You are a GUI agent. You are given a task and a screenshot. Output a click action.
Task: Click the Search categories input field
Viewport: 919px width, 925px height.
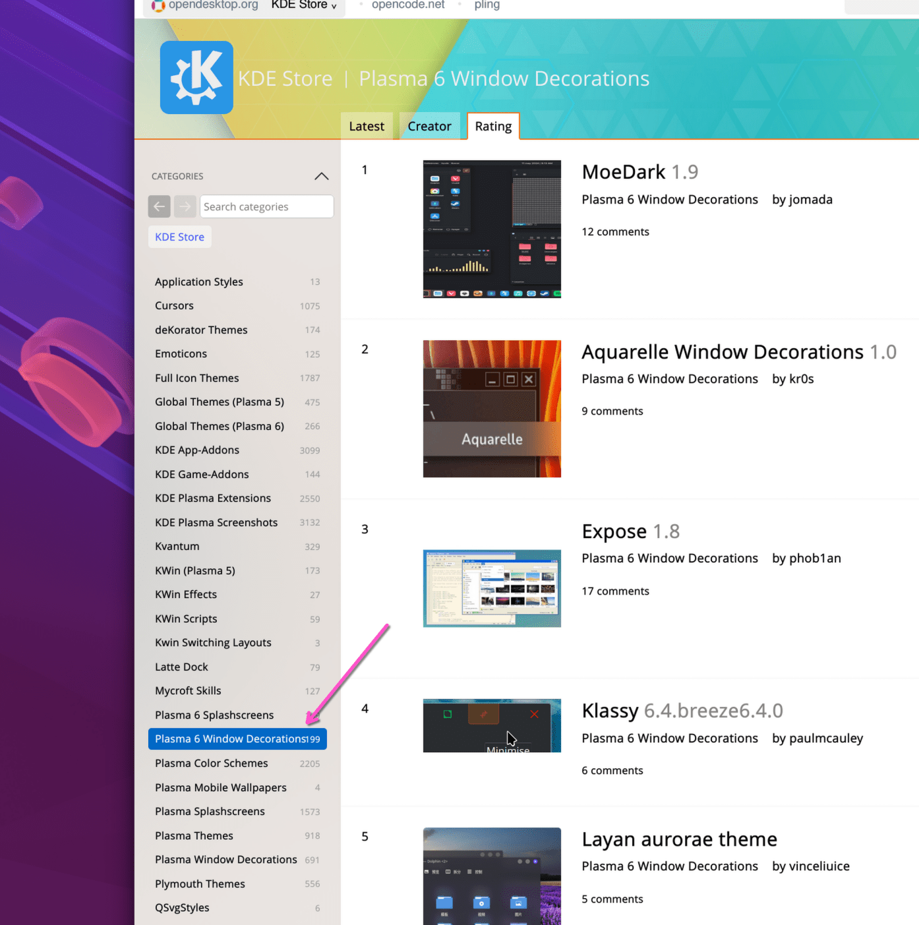pyautogui.click(x=266, y=206)
